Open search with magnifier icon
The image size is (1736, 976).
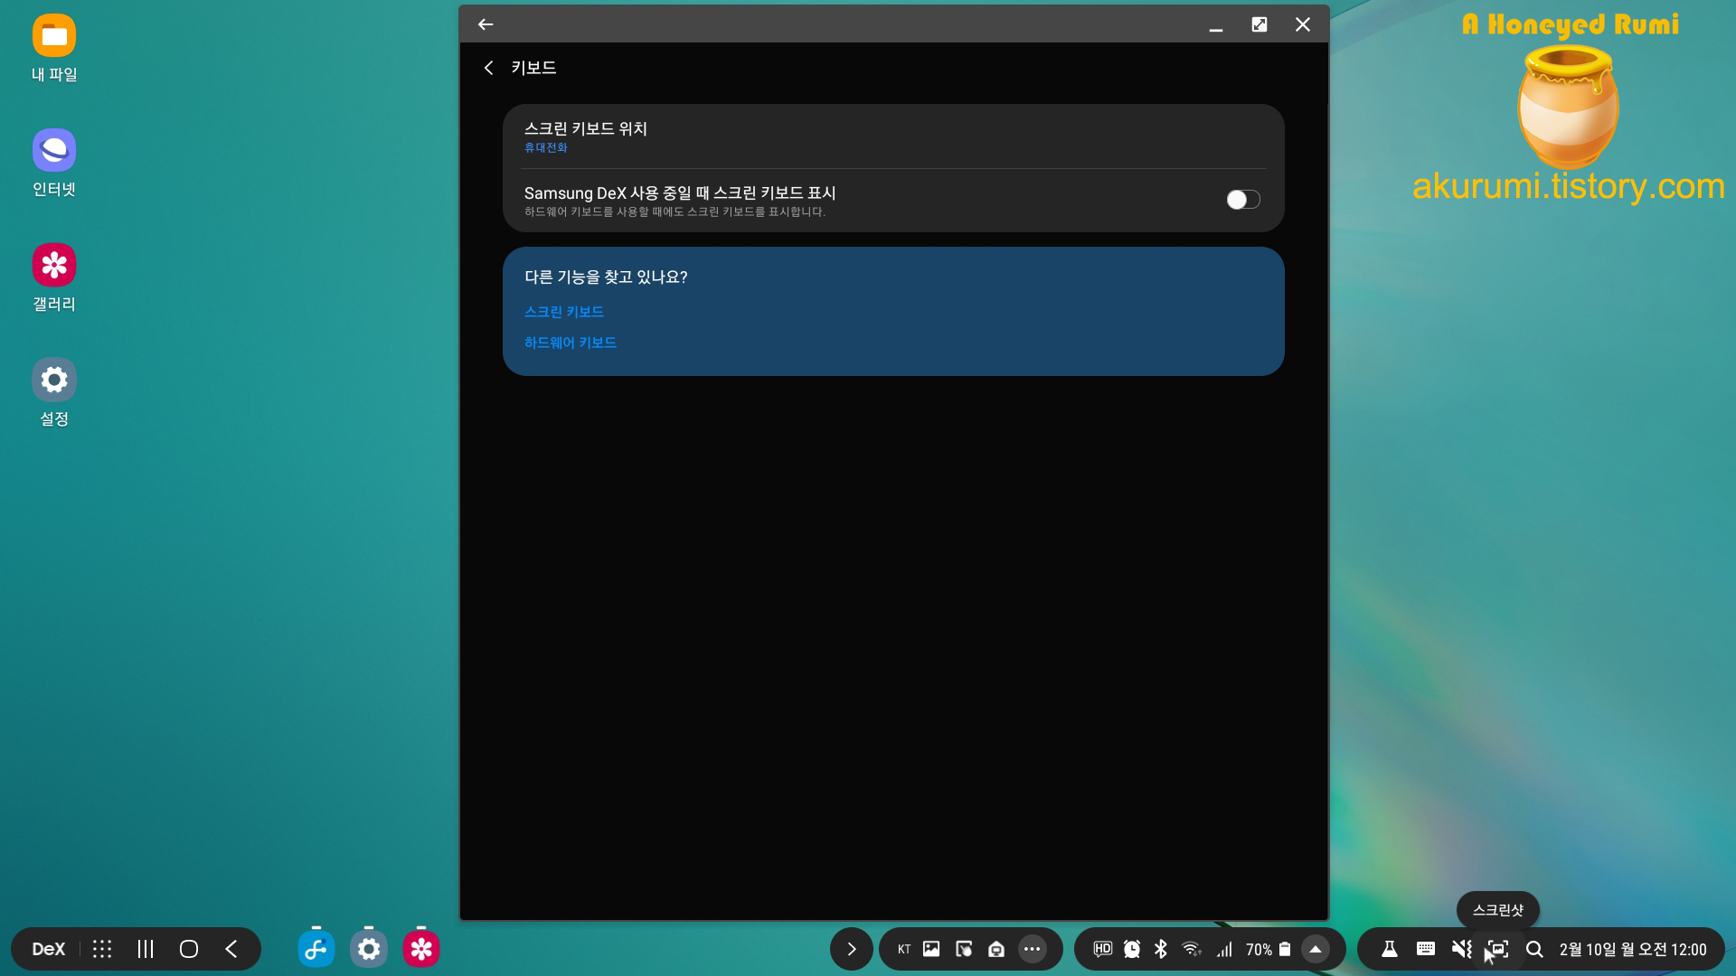pos(1534,949)
